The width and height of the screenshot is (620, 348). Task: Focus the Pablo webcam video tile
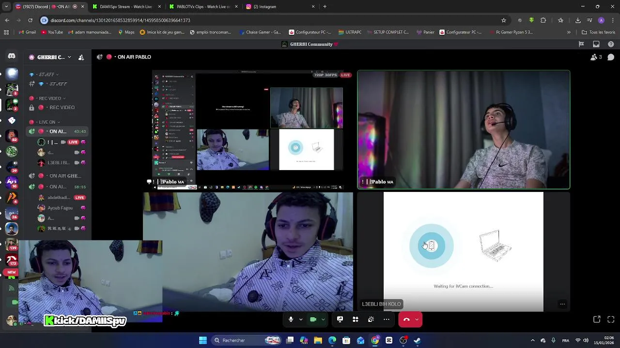[464, 130]
